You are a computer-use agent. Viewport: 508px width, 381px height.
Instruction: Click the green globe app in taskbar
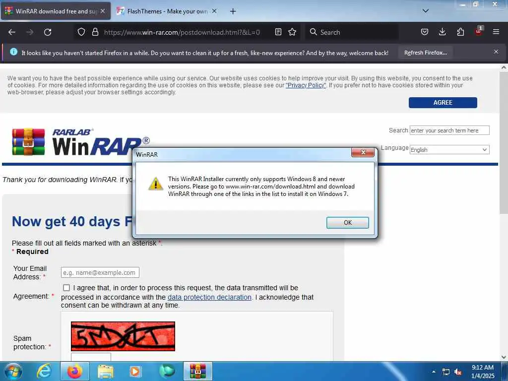point(167,371)
